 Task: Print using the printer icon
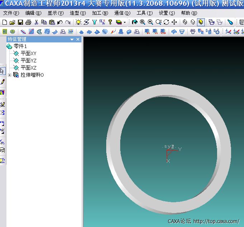pos(28,22)
